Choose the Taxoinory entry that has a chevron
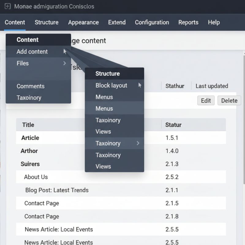This screenshot has height=245, width=245. (114, 143)
